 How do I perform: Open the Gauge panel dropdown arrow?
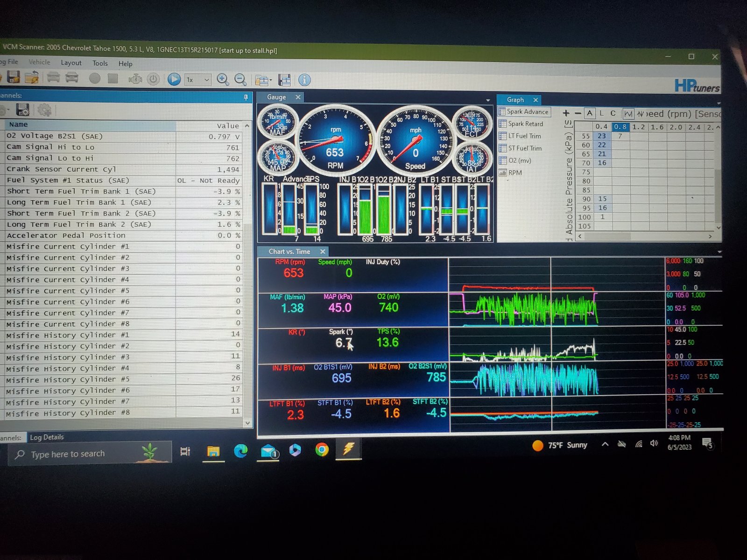pos(488,100)
